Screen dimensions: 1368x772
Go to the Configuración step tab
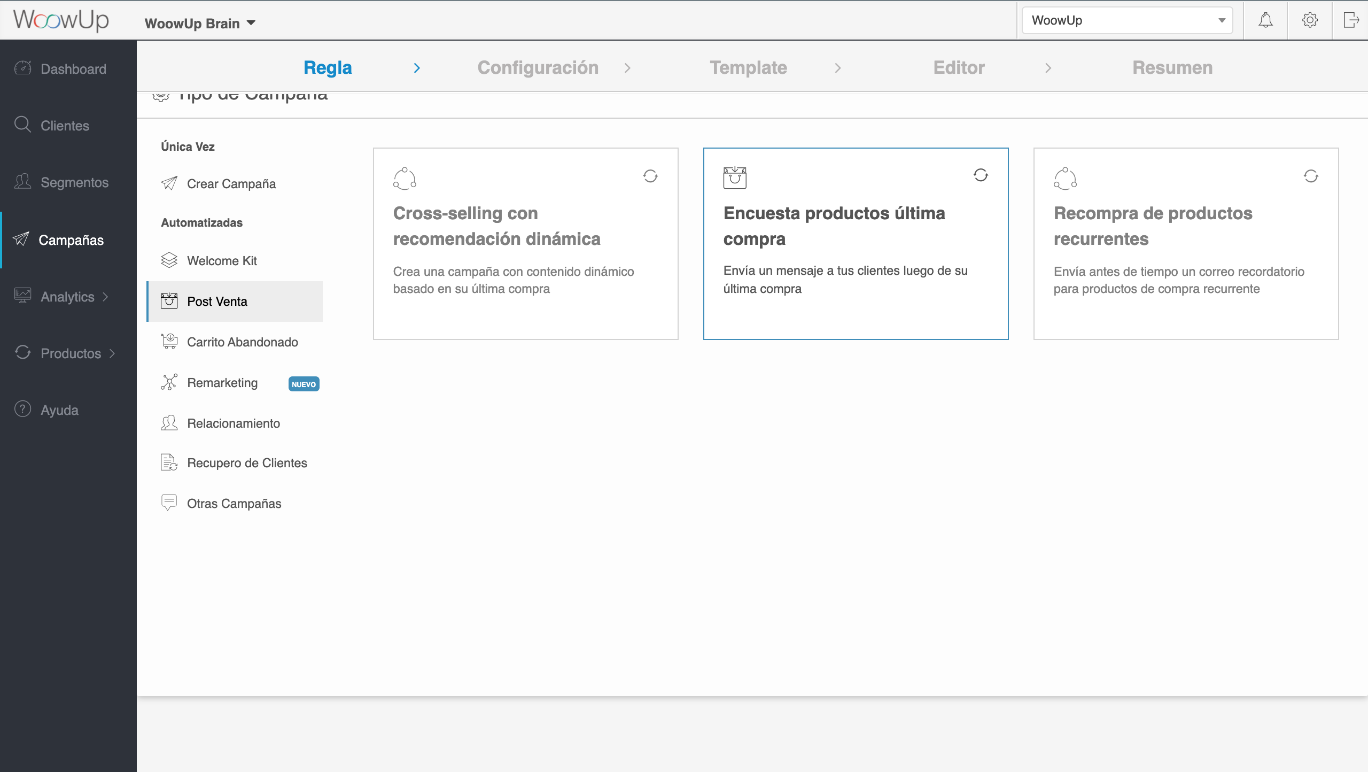coord(538,68)
